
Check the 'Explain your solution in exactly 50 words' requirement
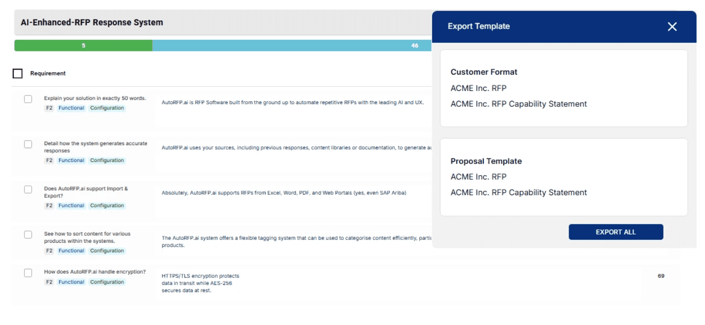(29, 99)
